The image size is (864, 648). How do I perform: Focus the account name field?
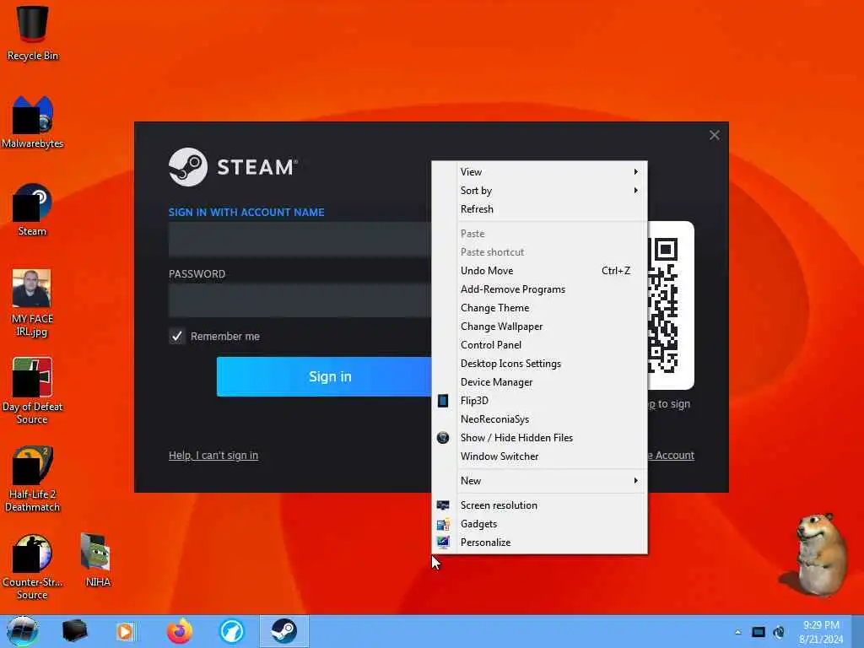(300, 239)
